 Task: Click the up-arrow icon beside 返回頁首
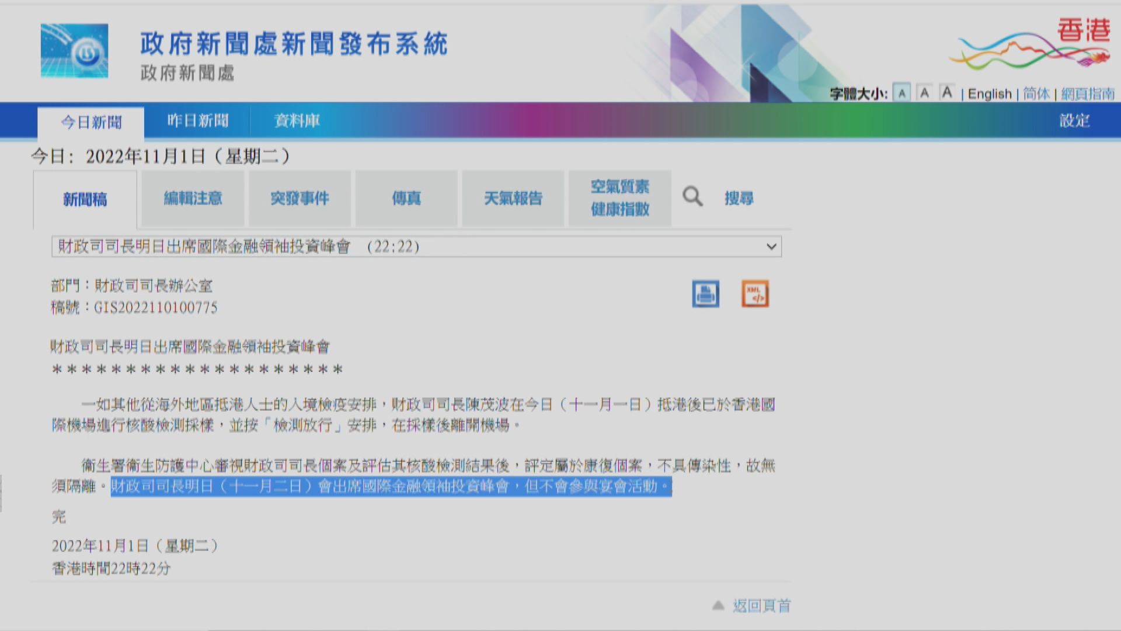718,606
